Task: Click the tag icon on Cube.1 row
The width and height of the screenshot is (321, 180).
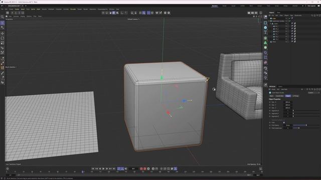Action: [x=292, y=23]
